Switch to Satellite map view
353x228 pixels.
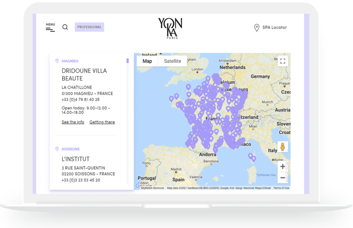pos(172,61)
